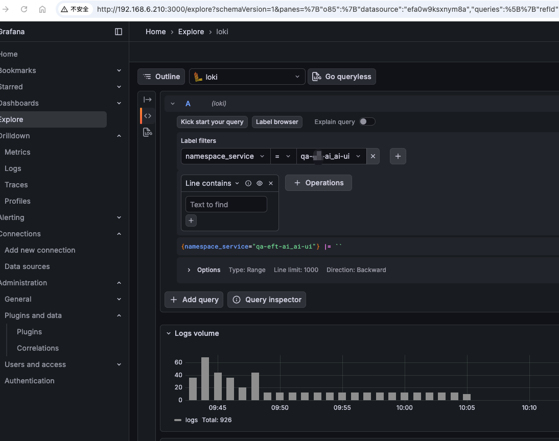Toggle the logs series legend item
This screenshot has height=441, width=559.
[x=191, y=420]
